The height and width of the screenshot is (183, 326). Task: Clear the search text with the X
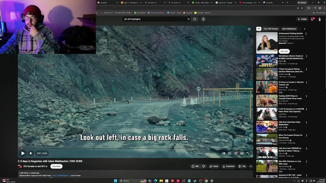click(188, 19)
